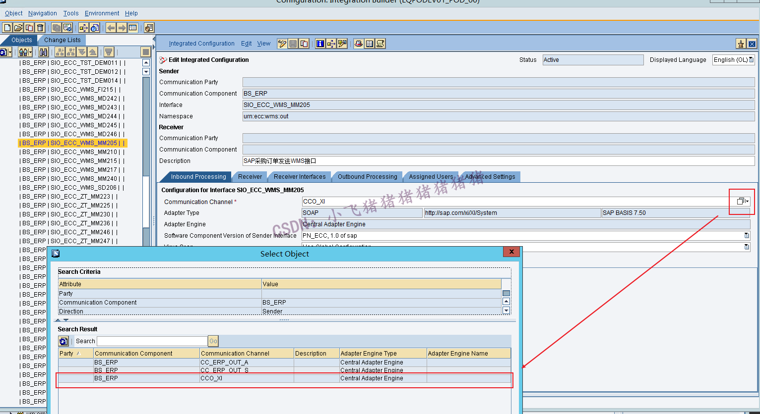Click the where-used arrows icon in main toolbar
This screenshot has height=414, width=760.
[84, 28]
